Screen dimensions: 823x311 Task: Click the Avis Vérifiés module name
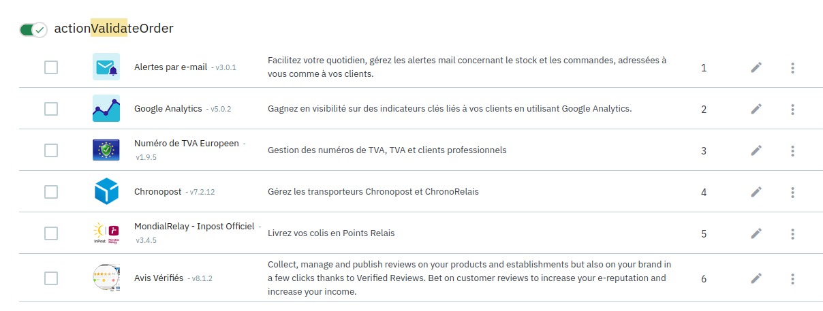(159, 278)
